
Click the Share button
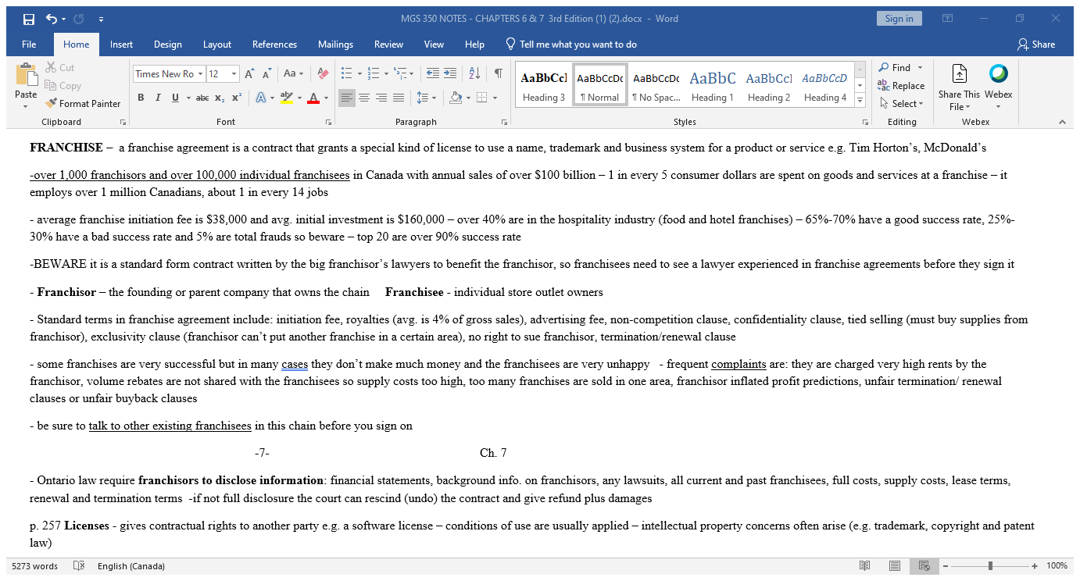[1035, 45]
